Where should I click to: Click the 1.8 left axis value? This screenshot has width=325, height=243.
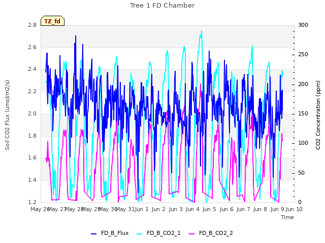(x=32, y=136)
